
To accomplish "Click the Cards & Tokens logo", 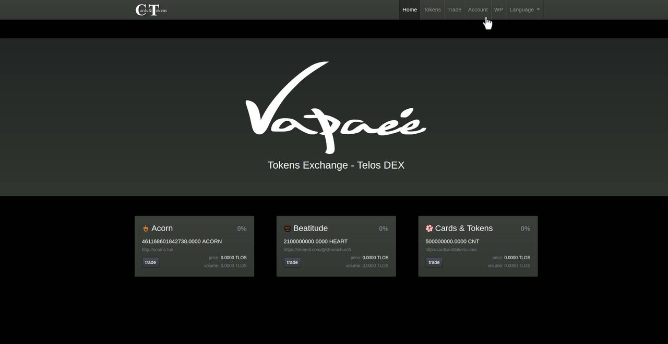I will pyautogui.click(x=151, y=9).
